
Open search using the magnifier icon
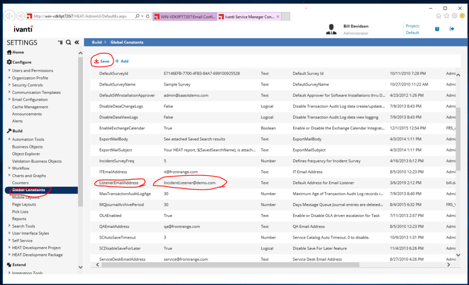68,42
